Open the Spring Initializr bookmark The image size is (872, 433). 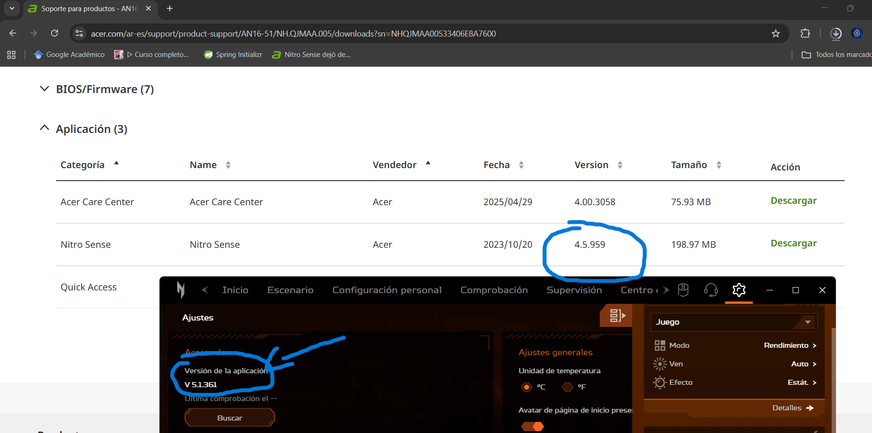click(x=233, y=55)
